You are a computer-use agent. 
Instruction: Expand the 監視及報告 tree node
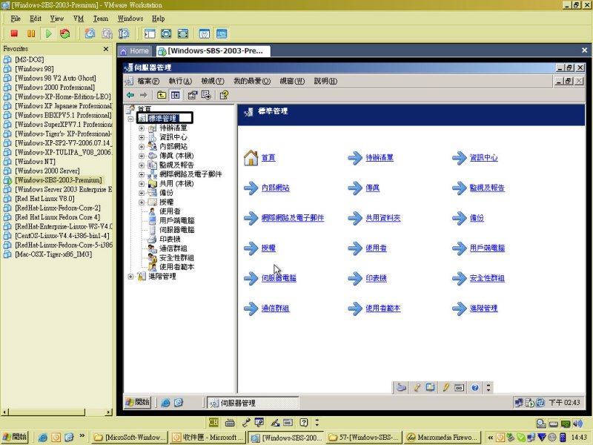coord(142,165)
